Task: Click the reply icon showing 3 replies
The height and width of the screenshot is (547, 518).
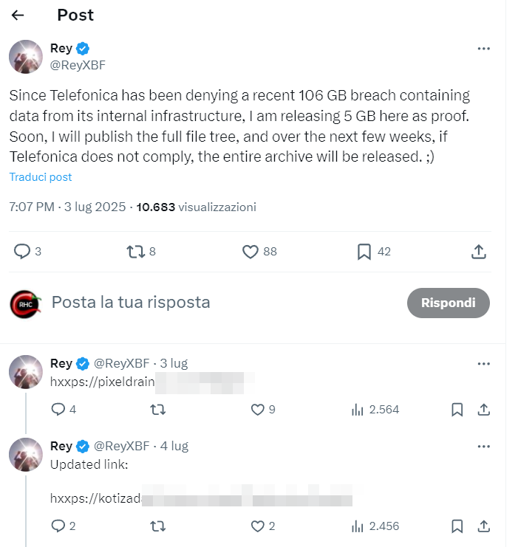Action: coord(23,252)
